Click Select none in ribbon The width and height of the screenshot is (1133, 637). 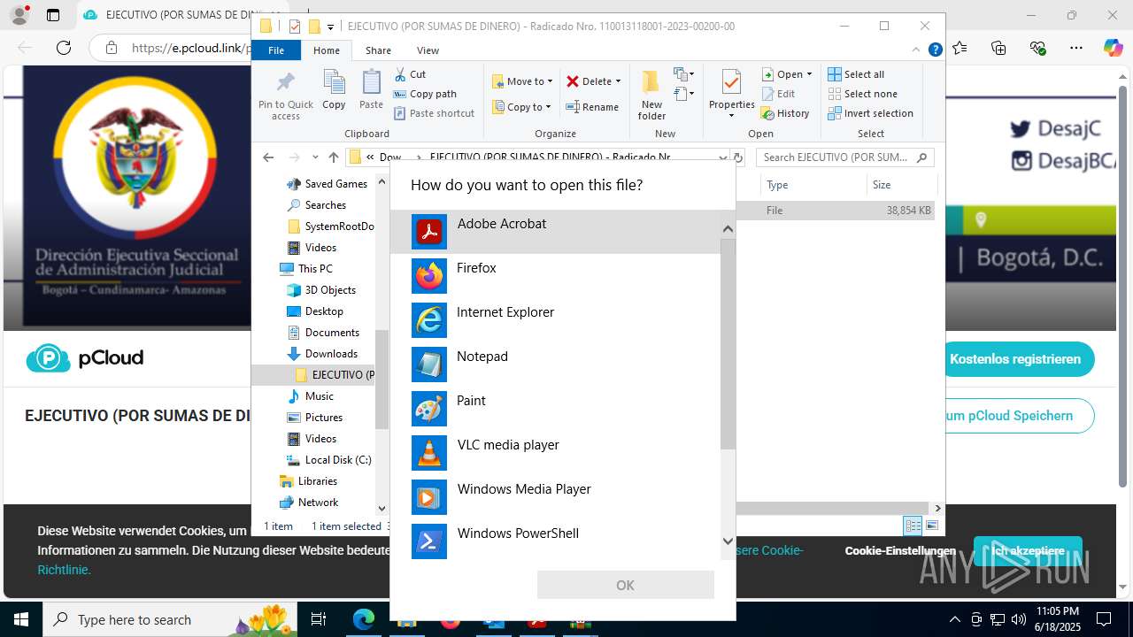(862, 94)
